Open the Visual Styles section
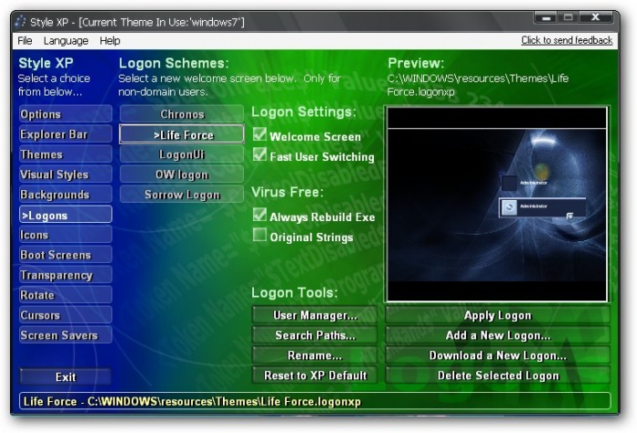Viewport: 637px width, 433px height. pos(66,175)
